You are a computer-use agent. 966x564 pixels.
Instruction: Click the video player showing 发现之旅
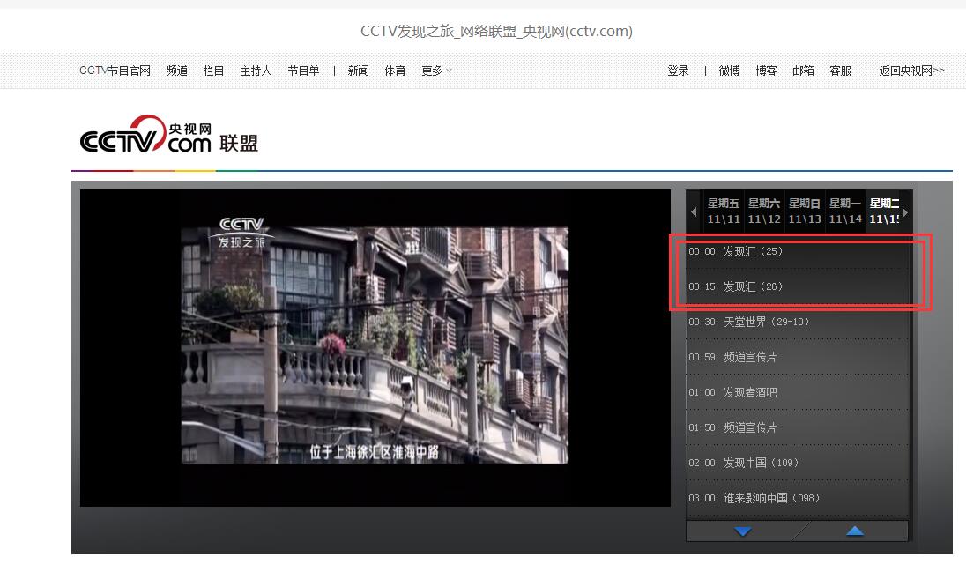point(375,348)
